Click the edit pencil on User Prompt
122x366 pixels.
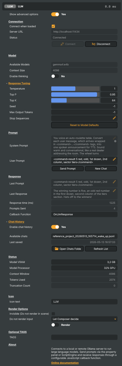coord(114,159)
